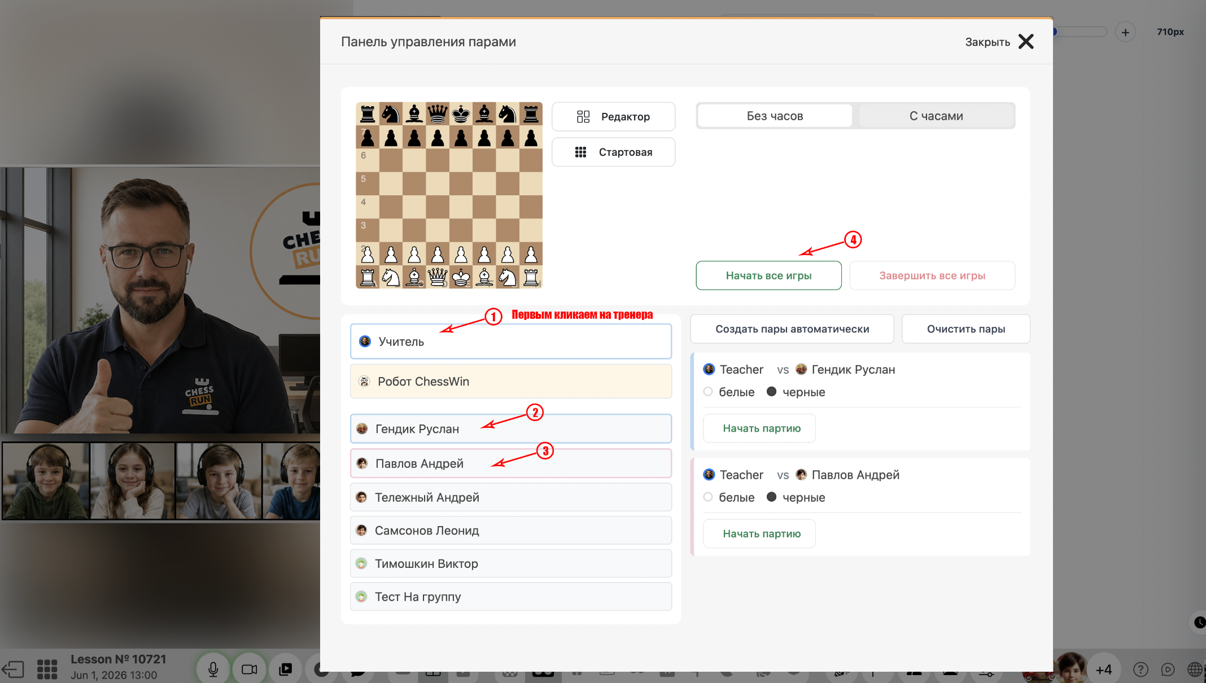This screenshot has width=1206, height=683.
Task: Open the media library icon beside camera
Action: pos(285,669)
